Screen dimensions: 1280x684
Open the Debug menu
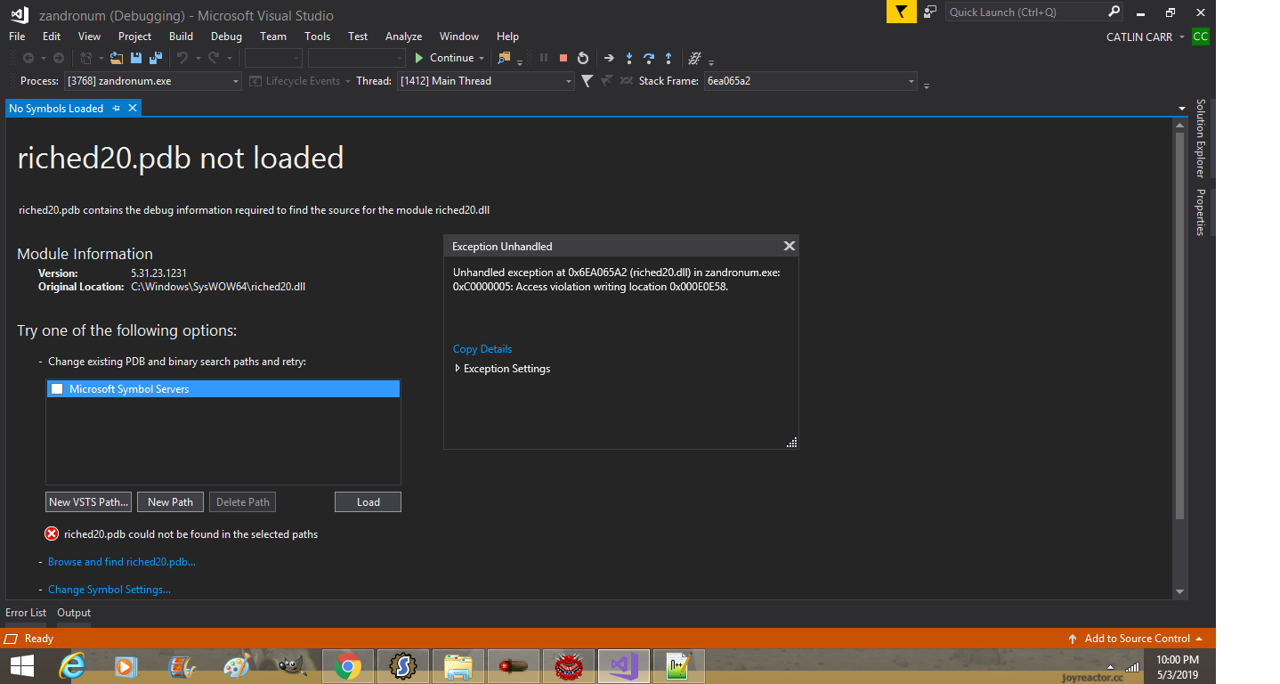226,37
